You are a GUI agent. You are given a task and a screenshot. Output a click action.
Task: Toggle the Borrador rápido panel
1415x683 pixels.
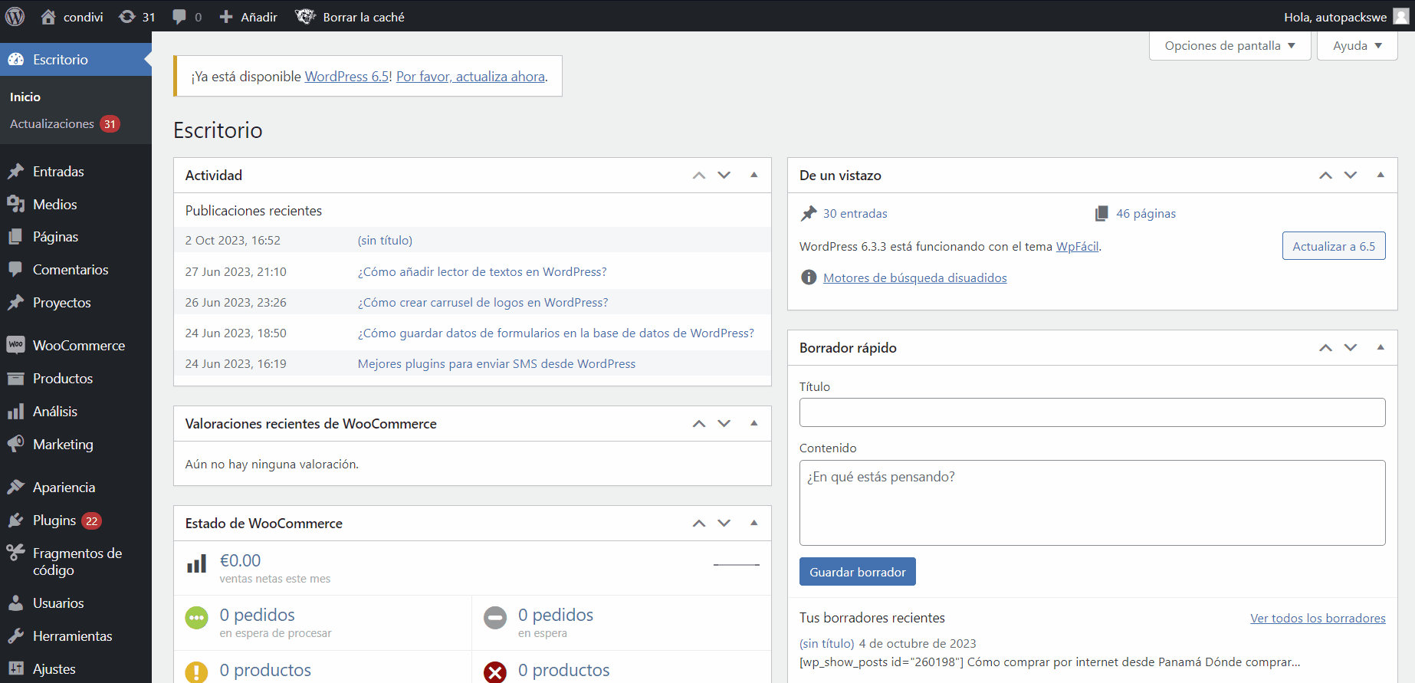[x=1381, y=347]
